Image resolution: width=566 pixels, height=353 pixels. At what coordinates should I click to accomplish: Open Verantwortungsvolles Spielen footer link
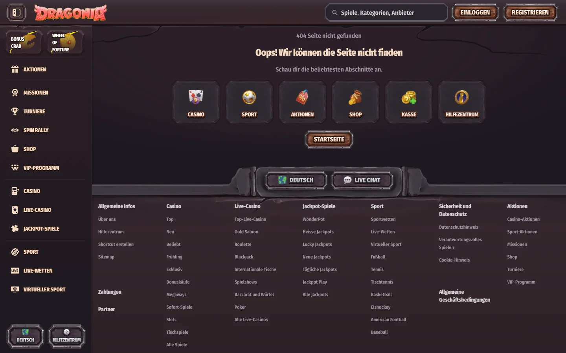pyautogui.click(x=460, y=244)
